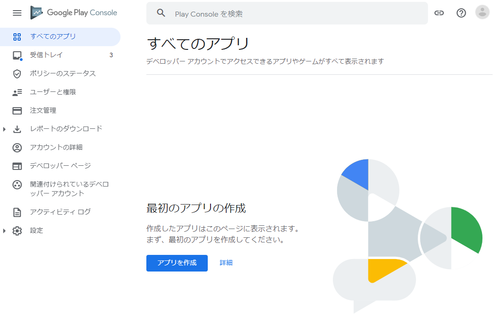This screenshot has width=494, height=326.
Task: Expand the レポートのダウンロード section
Action: [x=5, y=129]
